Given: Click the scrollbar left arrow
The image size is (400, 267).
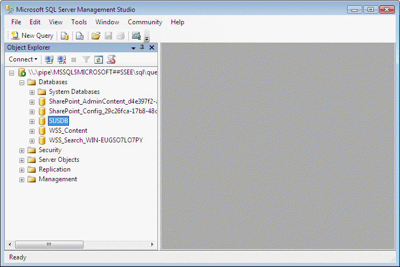Looking at the screenshot, I should [x=10, y=244].
